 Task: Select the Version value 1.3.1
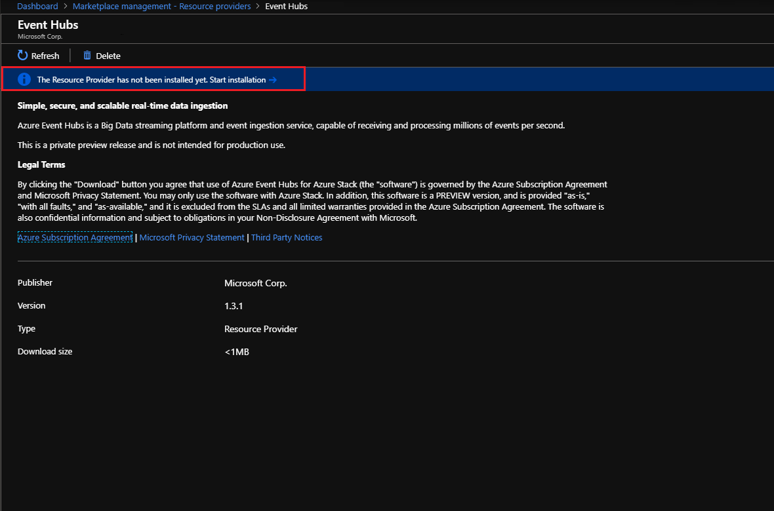(234, 305)
